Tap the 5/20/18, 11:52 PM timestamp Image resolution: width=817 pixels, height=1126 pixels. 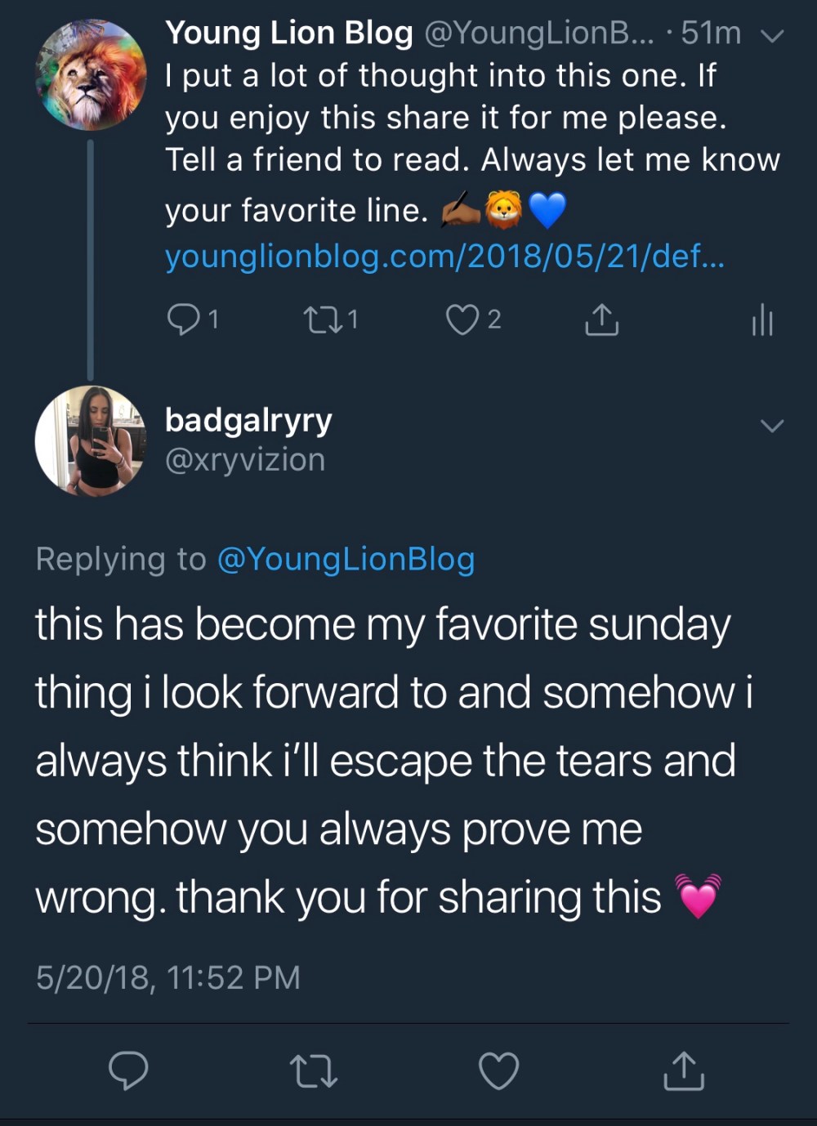pyautogui.click(x=168, y=977)
